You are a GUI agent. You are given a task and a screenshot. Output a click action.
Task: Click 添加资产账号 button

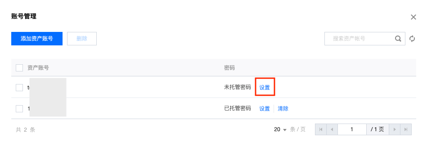37,39
